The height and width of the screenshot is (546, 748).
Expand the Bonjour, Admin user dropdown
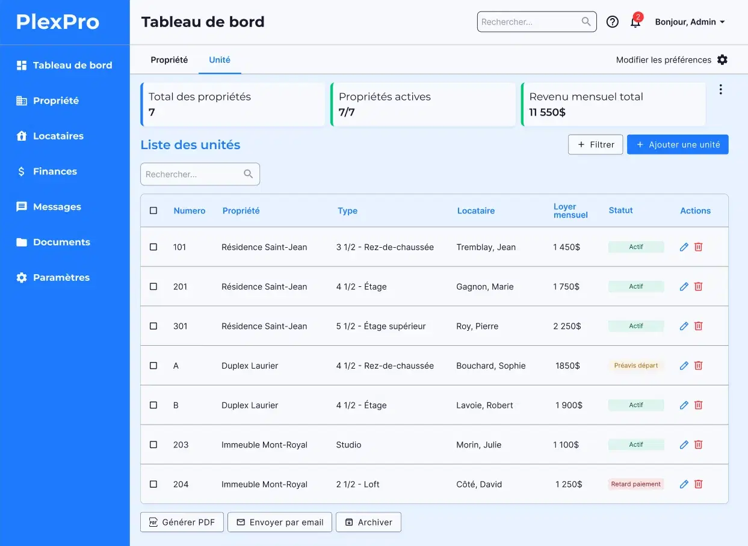coord(690,22)
